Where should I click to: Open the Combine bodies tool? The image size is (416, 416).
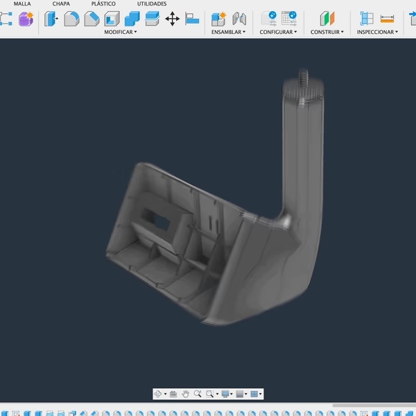tap(132, 19)
